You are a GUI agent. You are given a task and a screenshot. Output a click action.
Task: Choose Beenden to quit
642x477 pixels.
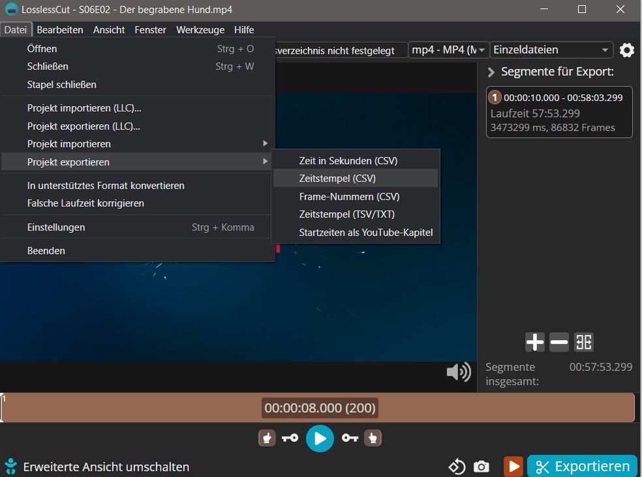click(137, 250)
